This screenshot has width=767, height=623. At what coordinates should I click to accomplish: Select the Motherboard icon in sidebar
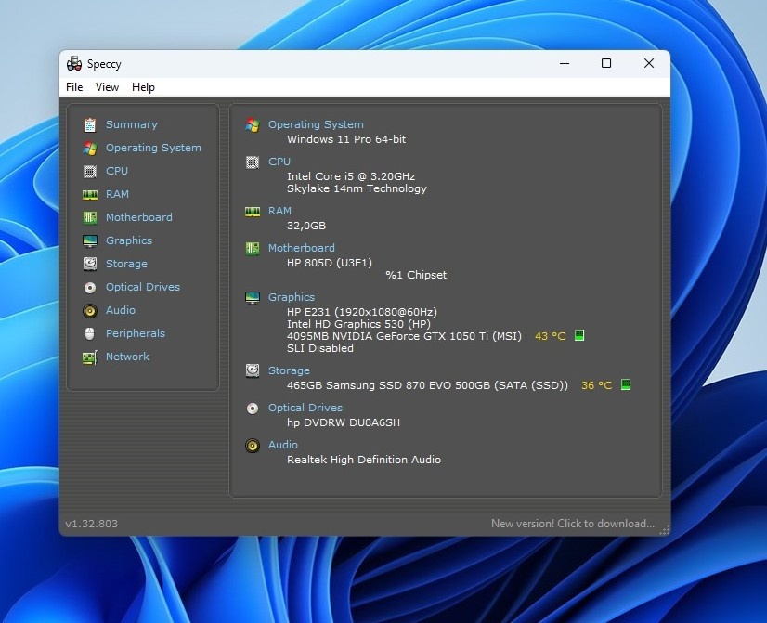coord(90,217)
